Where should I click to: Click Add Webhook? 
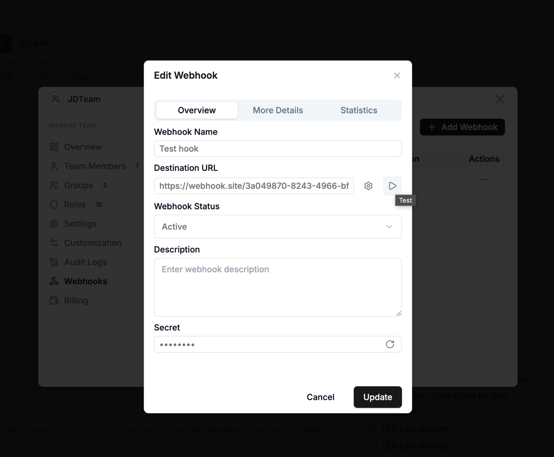(x=462, y=127)
